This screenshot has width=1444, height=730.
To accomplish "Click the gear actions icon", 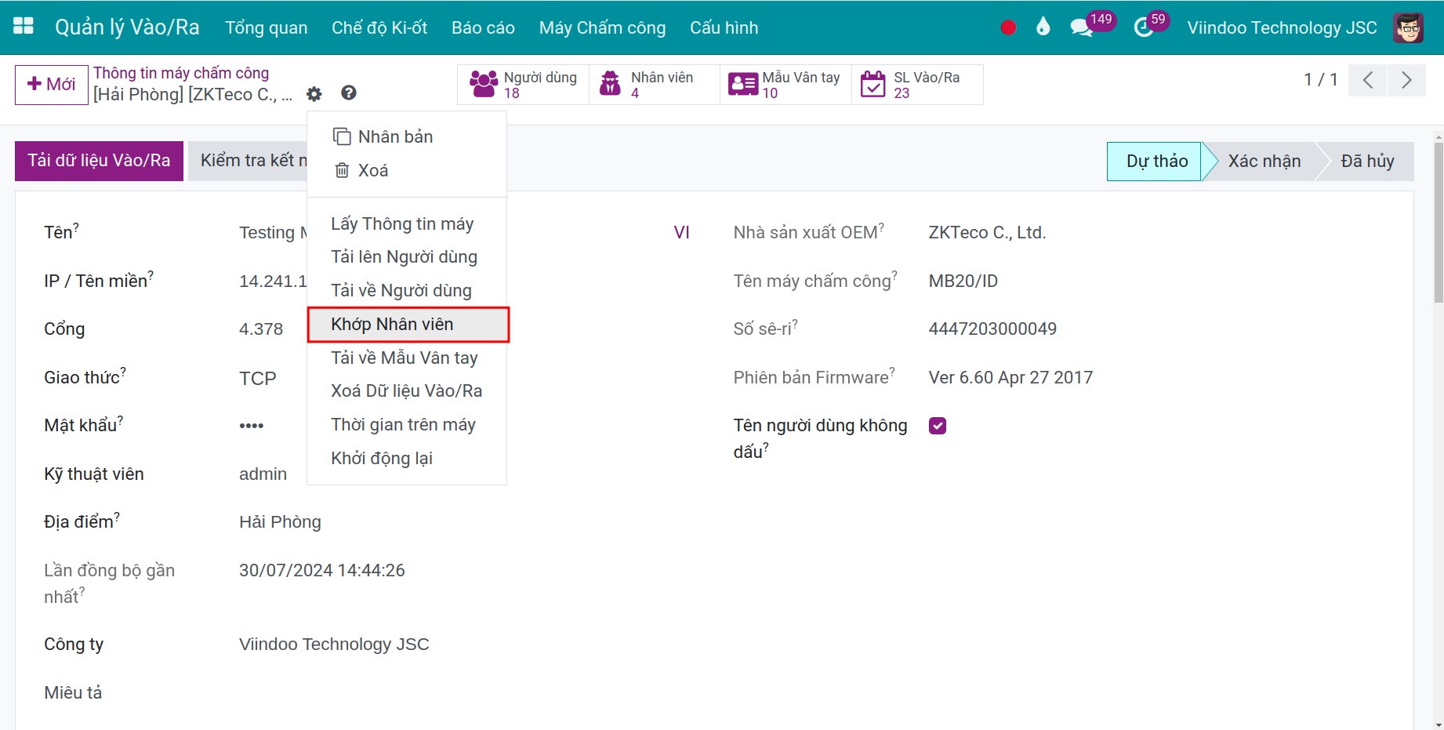I will [314, 94].
